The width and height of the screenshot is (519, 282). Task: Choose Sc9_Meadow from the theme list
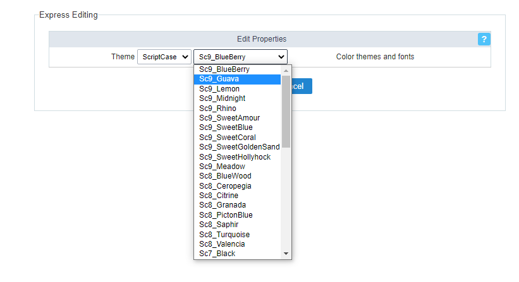coord(237,167)
